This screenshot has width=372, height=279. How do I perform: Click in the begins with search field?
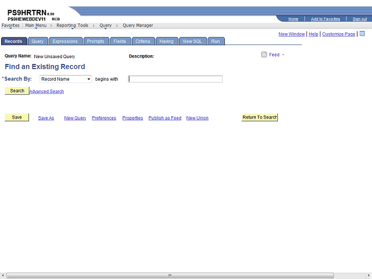tap(176, 79)
